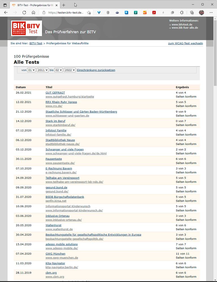Click the orange chart extension icon
The height and width of the screenshot is (282, 217).
tap(145, 12)
